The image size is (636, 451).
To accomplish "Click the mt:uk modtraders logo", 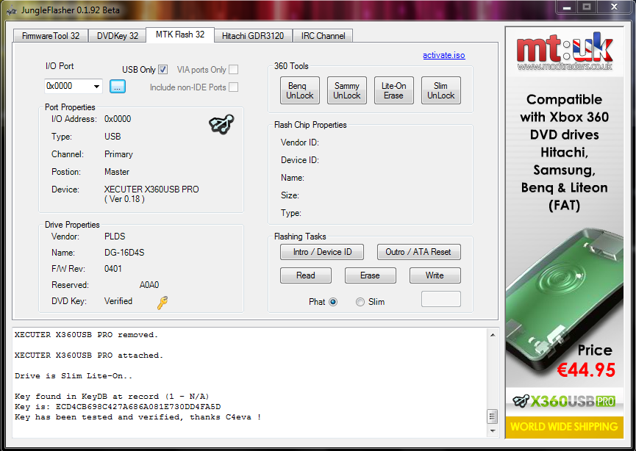I will coord(564,51).
